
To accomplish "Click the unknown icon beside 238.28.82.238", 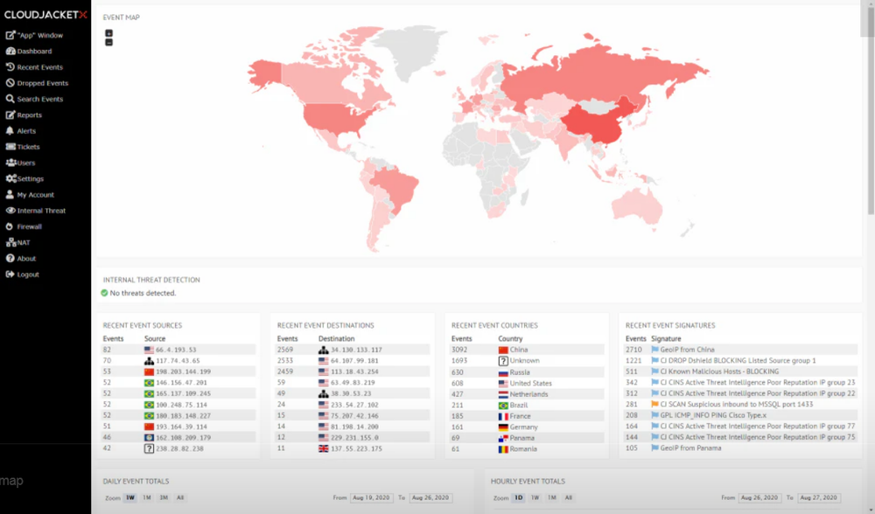I will [149, 448].
